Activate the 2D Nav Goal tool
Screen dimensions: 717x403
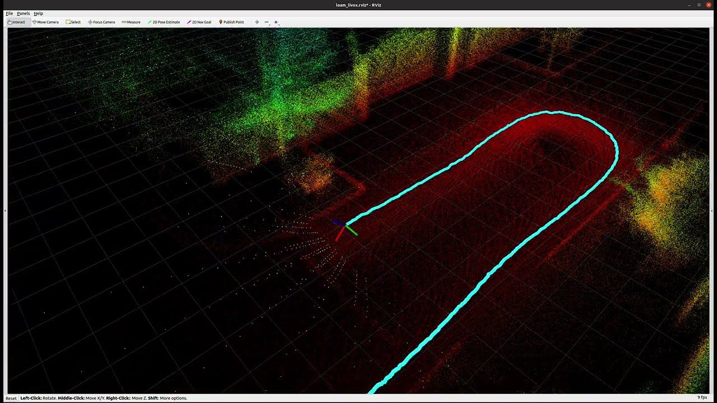tap(199, 22)
